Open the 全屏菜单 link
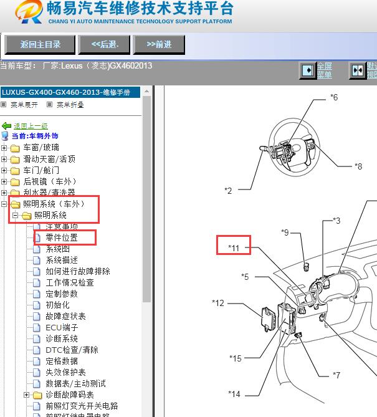The image size is (377, 417). (x=325, y=70)
